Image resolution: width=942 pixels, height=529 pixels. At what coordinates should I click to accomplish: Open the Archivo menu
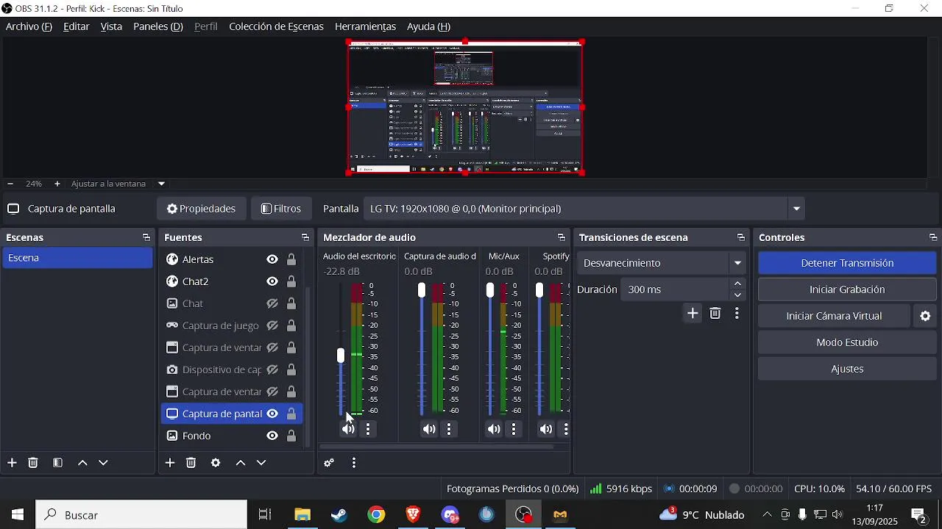tap(29, 26)
